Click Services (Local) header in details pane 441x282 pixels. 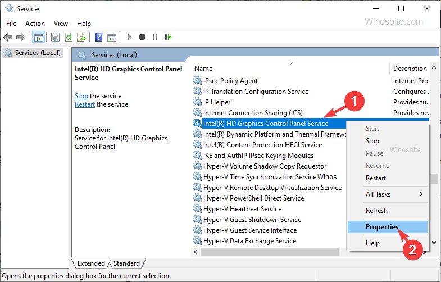click(x=114, y=55)
